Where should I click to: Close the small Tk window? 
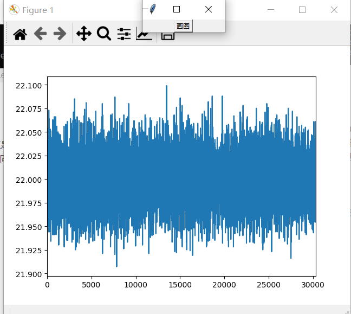click(x=209, y=9)
